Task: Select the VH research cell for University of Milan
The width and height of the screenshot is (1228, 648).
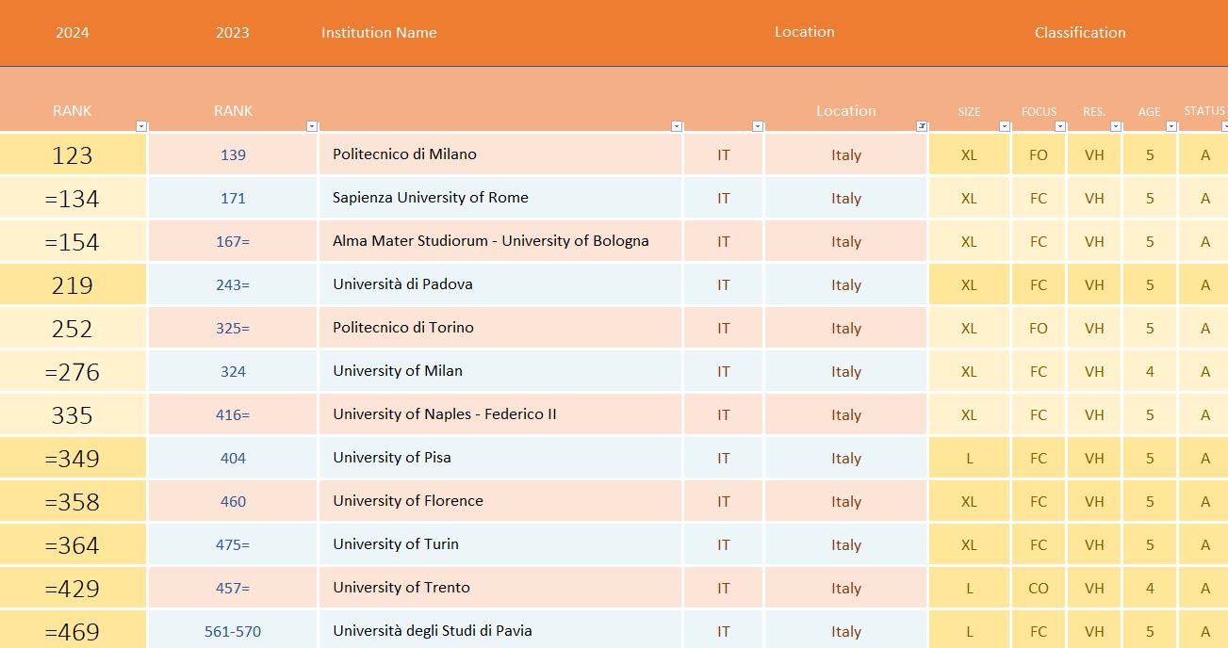Action: [x=1093, y=371]
